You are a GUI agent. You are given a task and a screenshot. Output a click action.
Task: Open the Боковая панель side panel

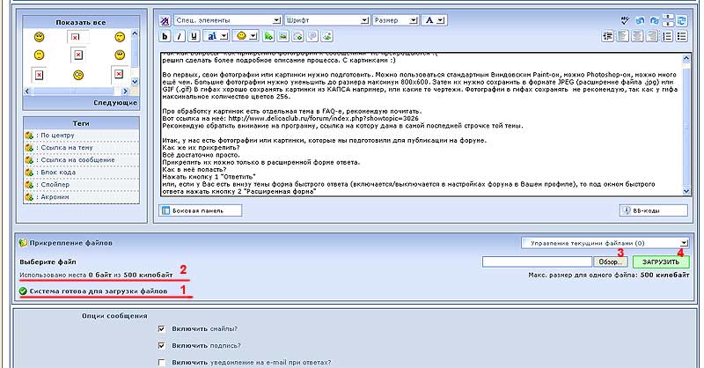[x=200, y=210]
